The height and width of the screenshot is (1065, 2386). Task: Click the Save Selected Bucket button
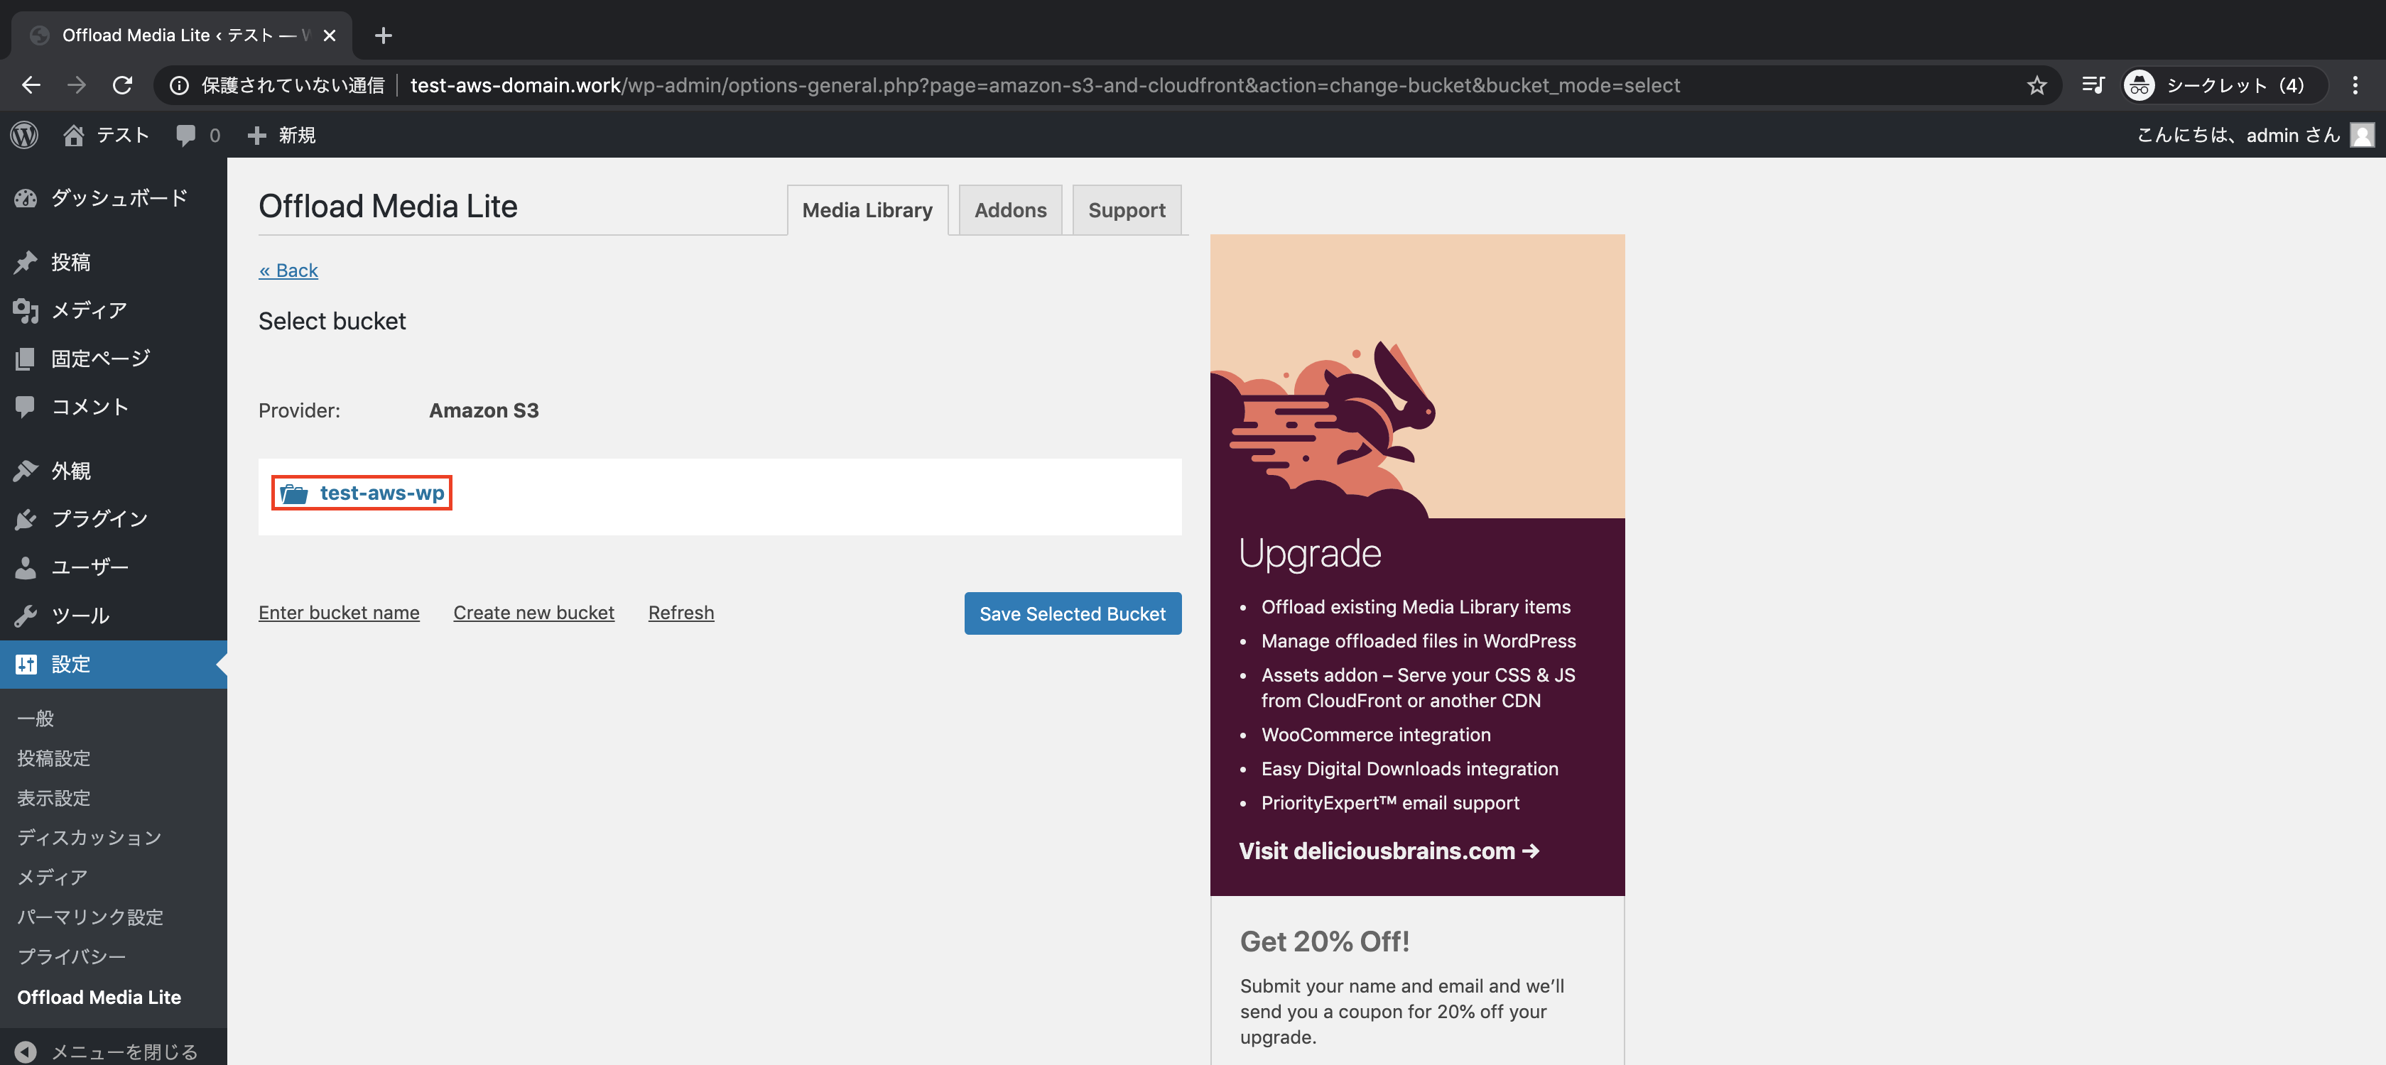pyautogui.click(x=1072, y=613)
